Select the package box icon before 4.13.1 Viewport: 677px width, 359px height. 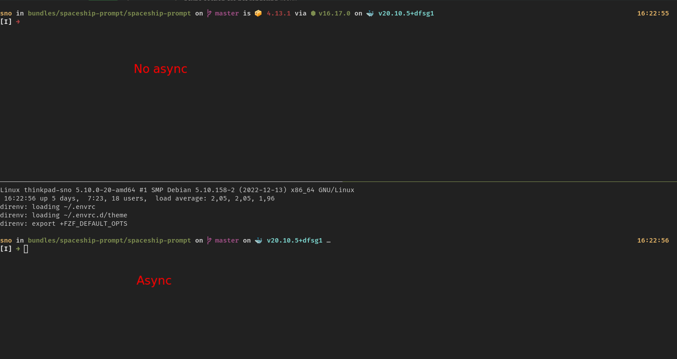pos(258,13)
